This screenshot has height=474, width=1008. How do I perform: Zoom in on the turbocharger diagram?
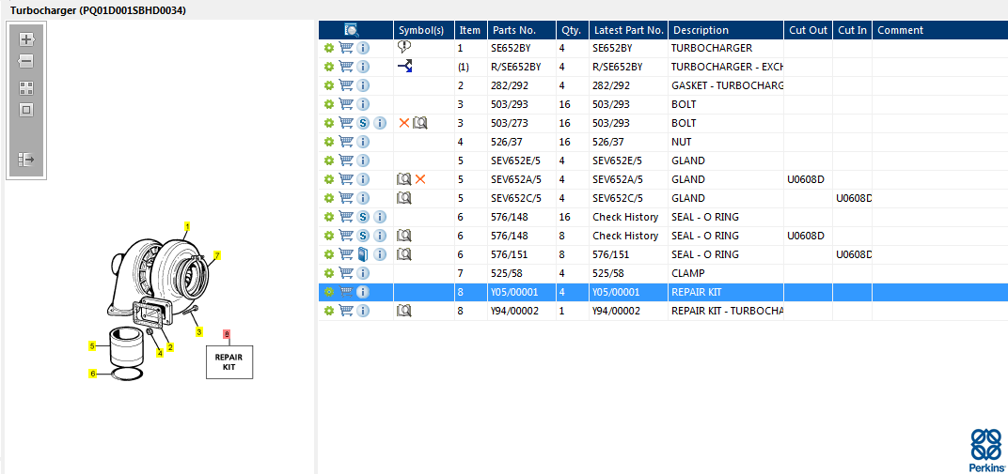[x=25, y=39]
